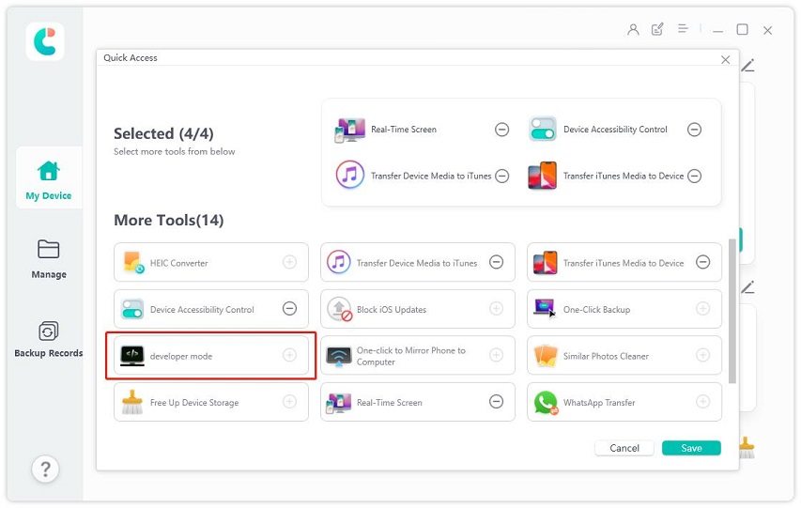Open the user account icon
Viewport: 801px width, 508px height.
click(x=633, y=30)
